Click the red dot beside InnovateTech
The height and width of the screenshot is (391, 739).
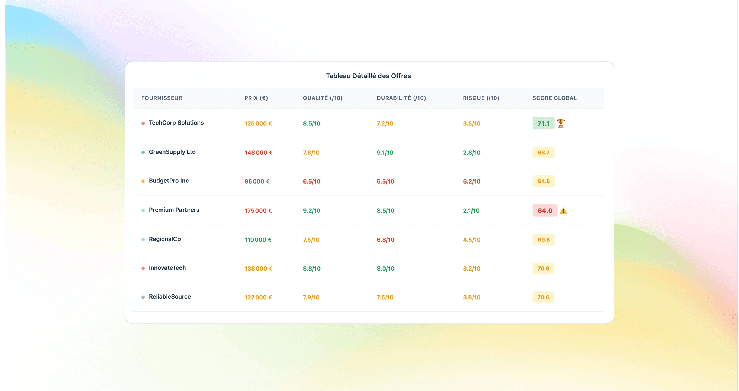tap(143, 268)
